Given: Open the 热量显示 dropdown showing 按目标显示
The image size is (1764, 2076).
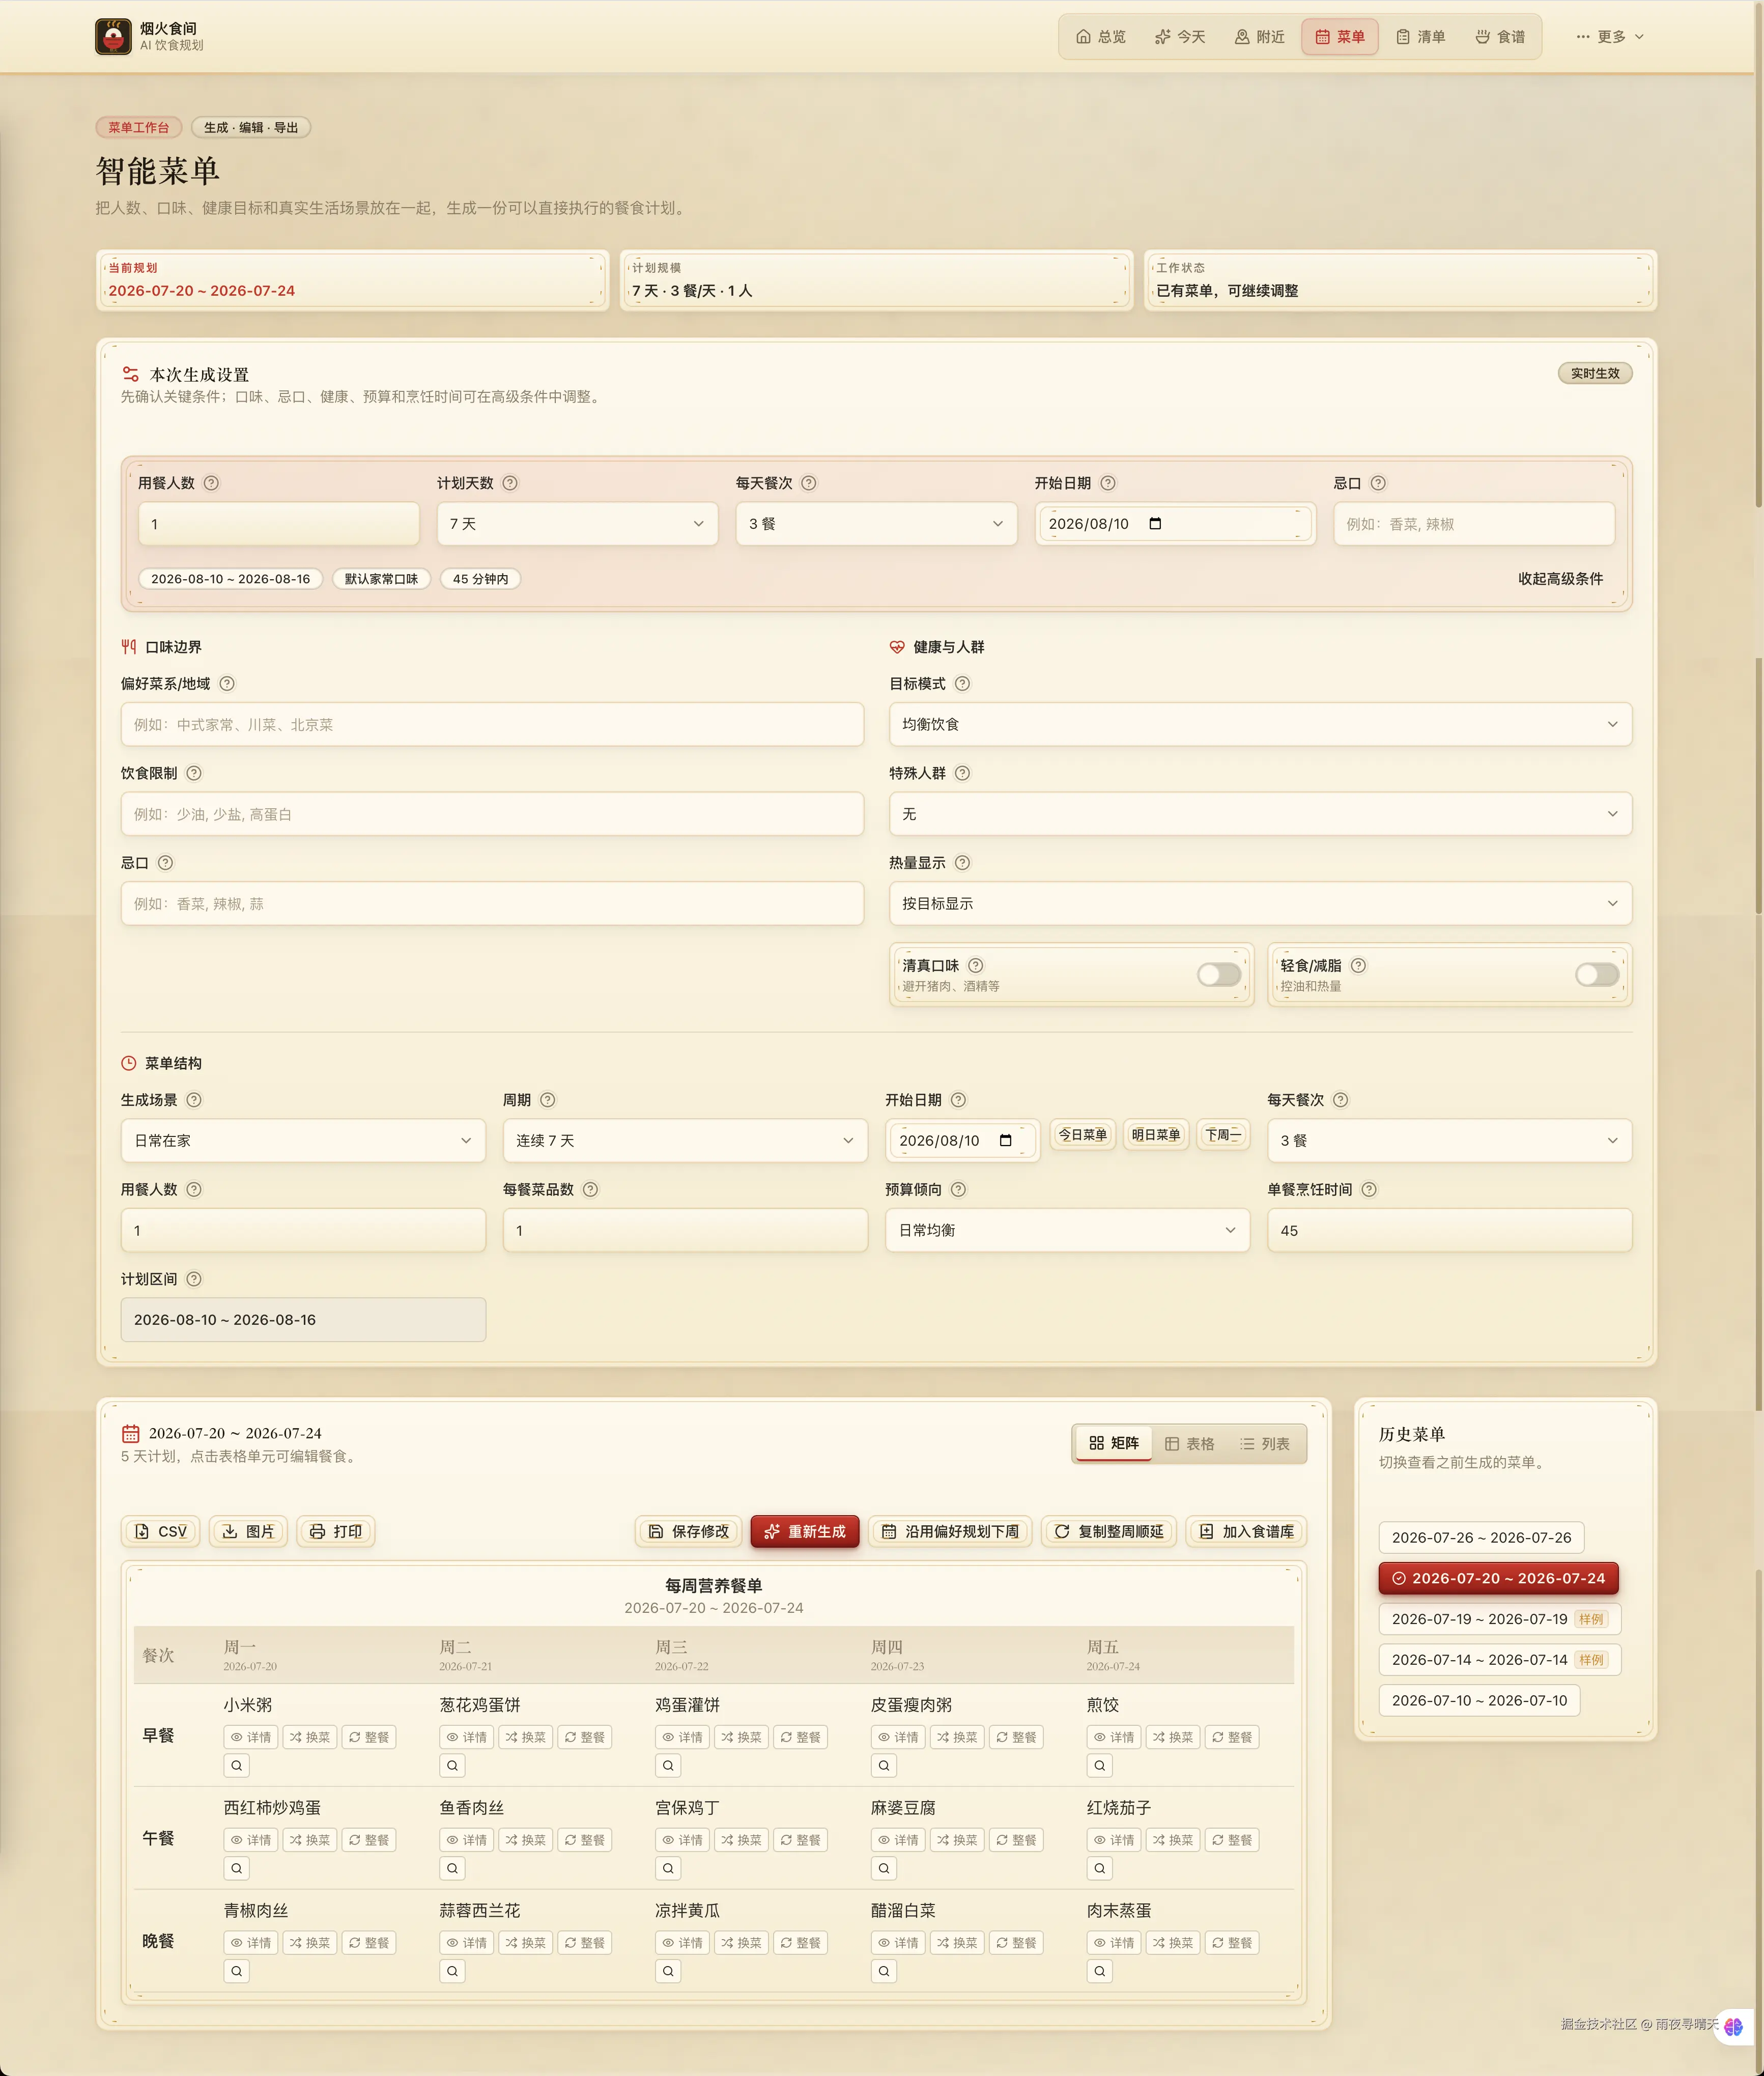Looking at the screenshot, I should click(1260, 904).
